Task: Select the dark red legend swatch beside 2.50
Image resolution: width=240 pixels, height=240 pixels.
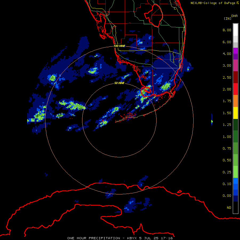Action: [x=235, y=77]
